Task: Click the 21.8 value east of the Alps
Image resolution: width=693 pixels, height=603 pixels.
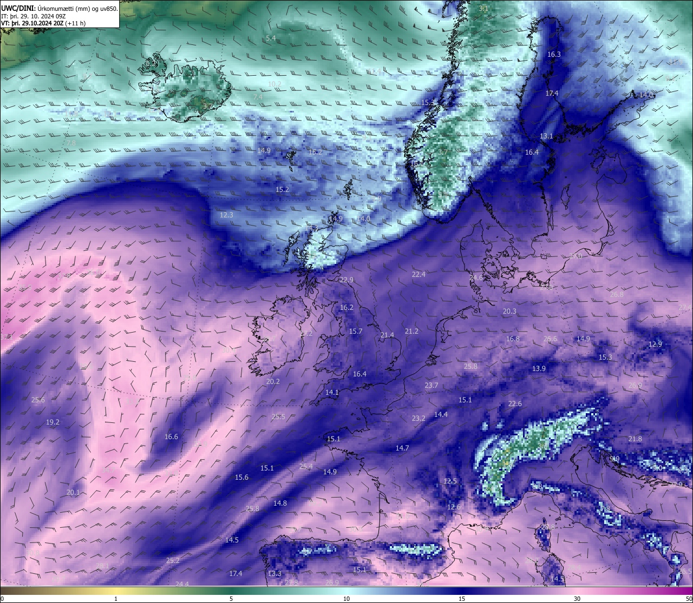Action: tap(635, 439)
